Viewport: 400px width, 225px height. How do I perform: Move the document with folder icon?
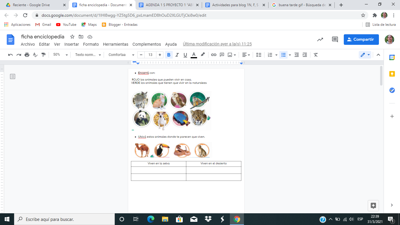click(x=81, y=37)
